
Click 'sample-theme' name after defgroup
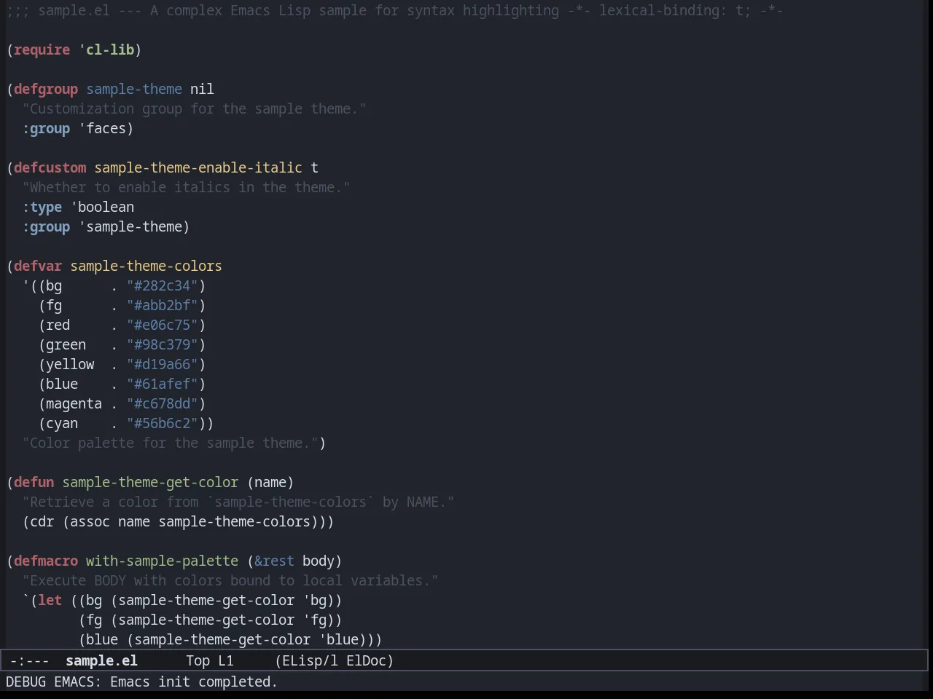[x=134, y=89]
